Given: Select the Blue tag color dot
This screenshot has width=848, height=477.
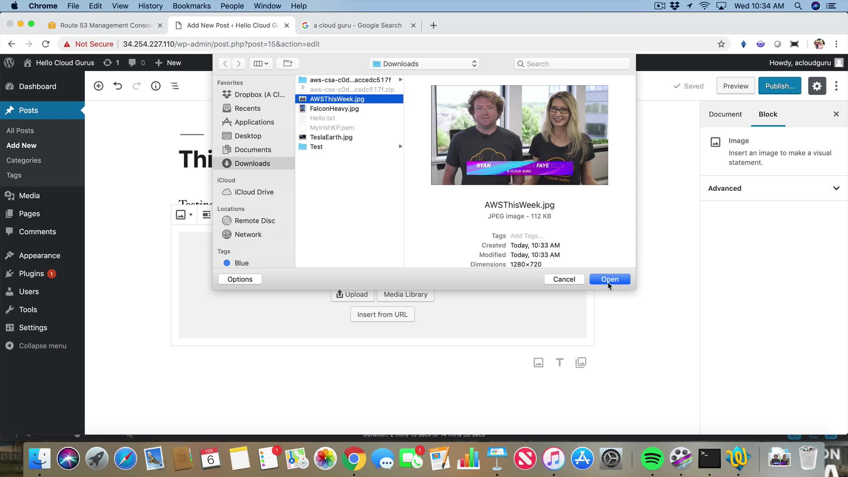Looking at the screenshot, I should pyautogui.click(x=227, y=263).
